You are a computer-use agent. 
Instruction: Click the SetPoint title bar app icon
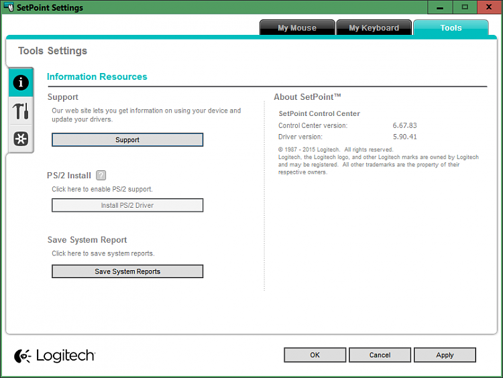[x=8, y=7]
